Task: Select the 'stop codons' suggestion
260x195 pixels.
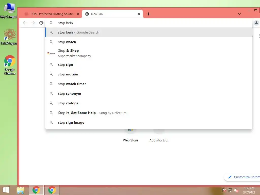Action: (149, 103)
